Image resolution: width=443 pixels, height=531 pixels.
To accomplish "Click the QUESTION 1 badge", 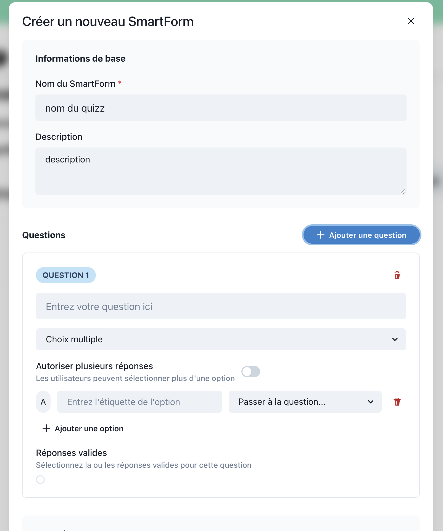I will (66, 275).
